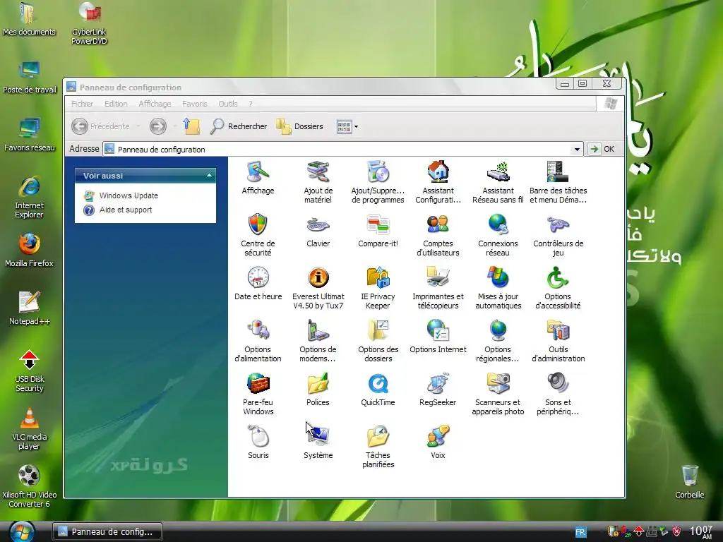Expand the Précédente history dropdown arrow
Image resolution: width=723 pixels, height=542 pixels.
(138, 126)
